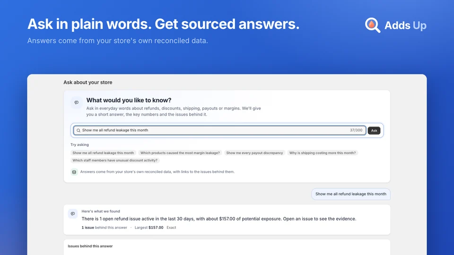
Task: Click the Adds Up magnifier logo icon
Action: [372, 25]
